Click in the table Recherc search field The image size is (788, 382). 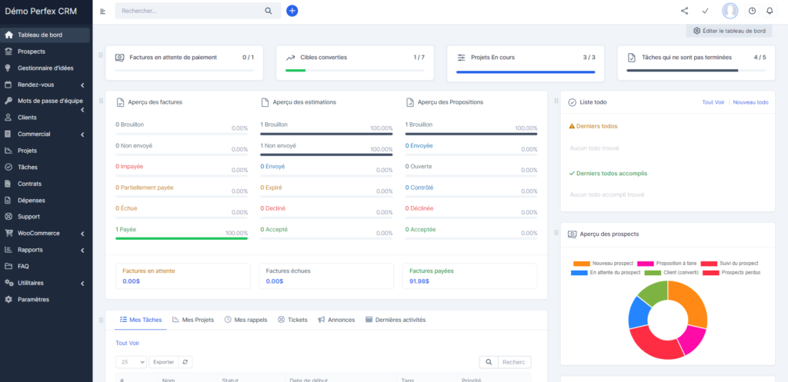click(514, 362)
